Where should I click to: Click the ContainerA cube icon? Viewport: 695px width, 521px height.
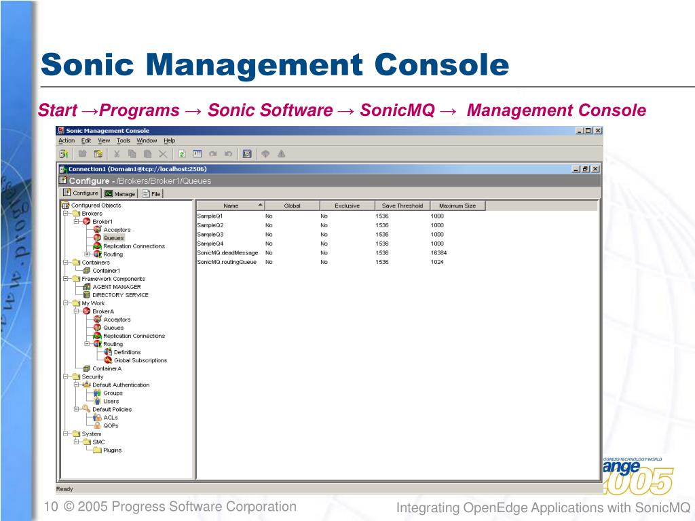[x=86, y=368]
